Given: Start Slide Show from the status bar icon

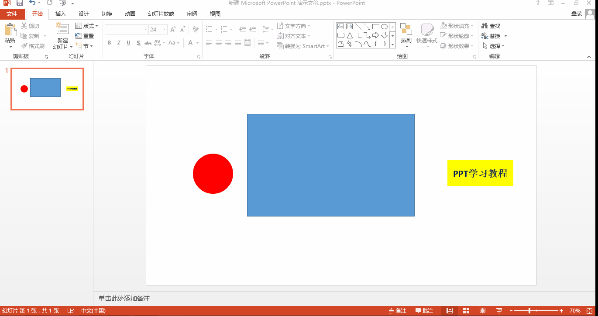Looking at the screenshot, I should click(499, 311).
